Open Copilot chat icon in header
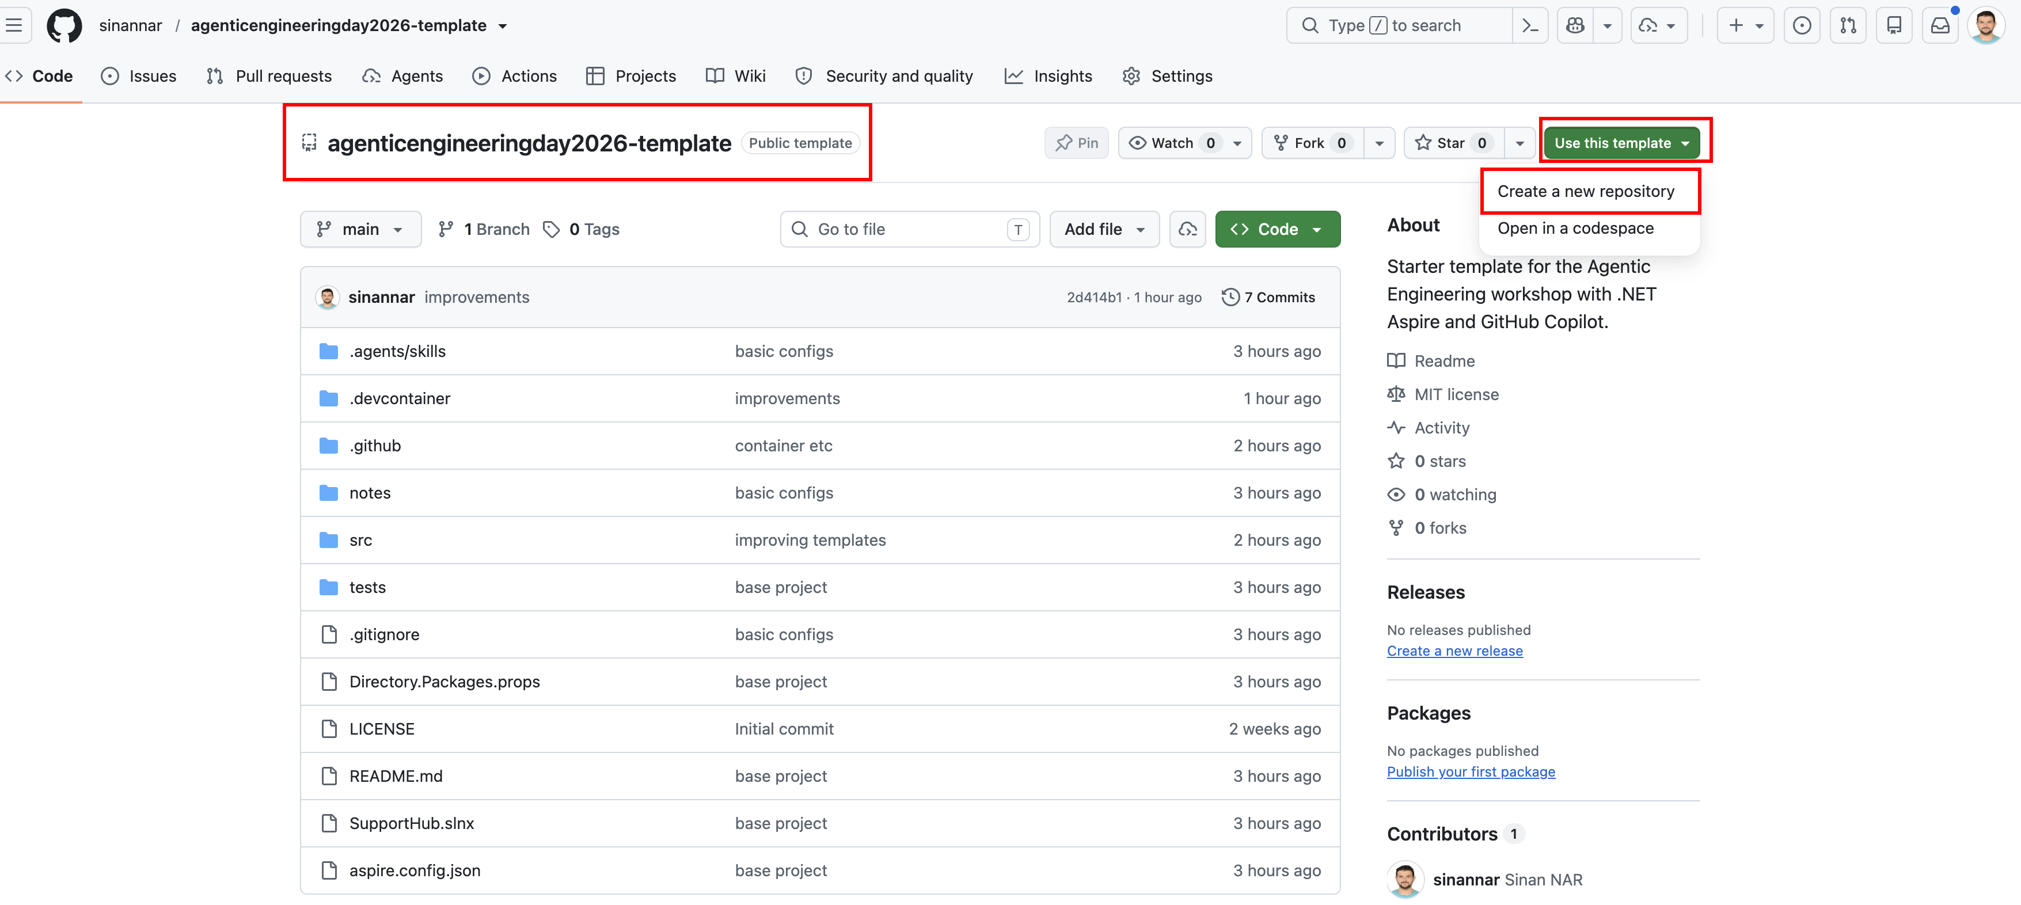The width and height of the screenshot is (2021, 905). pyautogui.click(x=1575, y=25)
